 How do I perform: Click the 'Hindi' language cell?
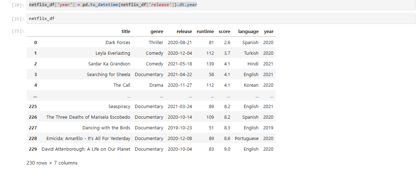click(253, 64)
